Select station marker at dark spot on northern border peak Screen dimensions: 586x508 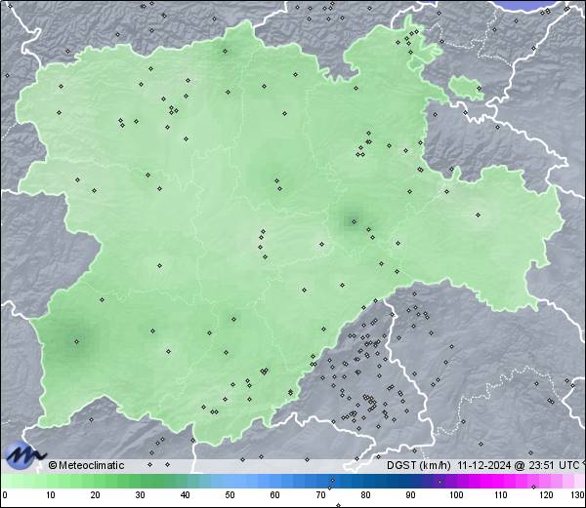[x=225, y=51]
